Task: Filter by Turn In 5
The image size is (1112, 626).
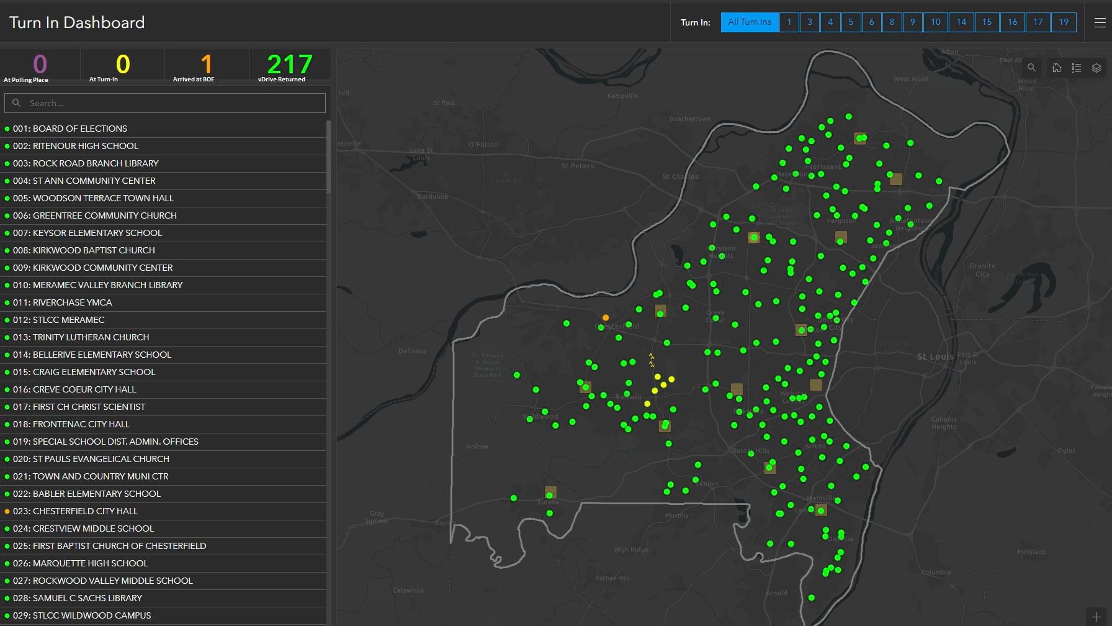Action: tap(851, 22)
